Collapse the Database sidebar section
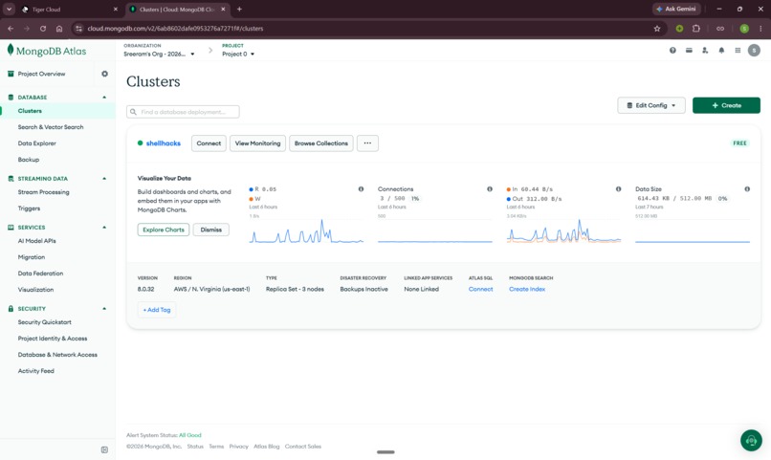This screenshot has width=771, height=460. tap(104, 98)
